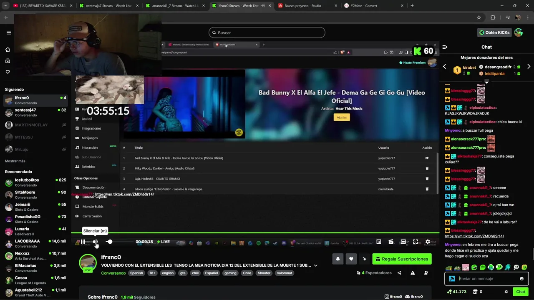Pause the live stream playback

point(83,242)
